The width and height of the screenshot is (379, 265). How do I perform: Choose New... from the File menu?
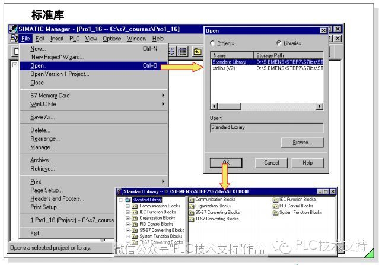tap(94, 49)
